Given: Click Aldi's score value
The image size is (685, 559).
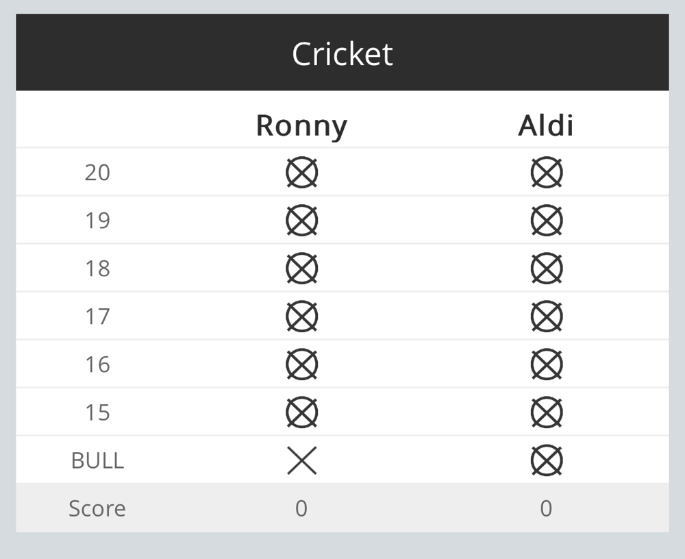Looking at the screenshot, I should [546, 508].
